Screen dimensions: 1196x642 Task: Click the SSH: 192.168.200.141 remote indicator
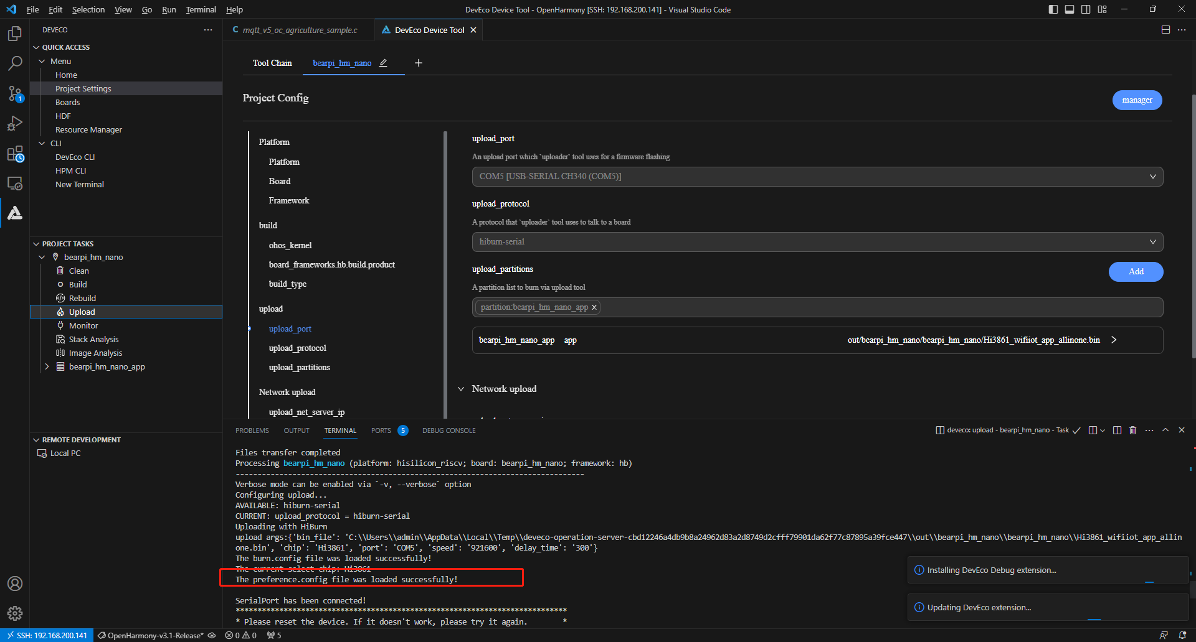(47, 635)
